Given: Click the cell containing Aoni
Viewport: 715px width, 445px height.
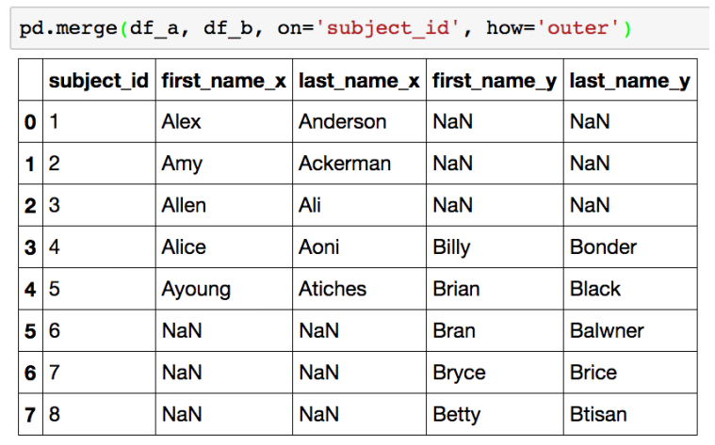Looking at the screenshot, I should pos(359,246).
